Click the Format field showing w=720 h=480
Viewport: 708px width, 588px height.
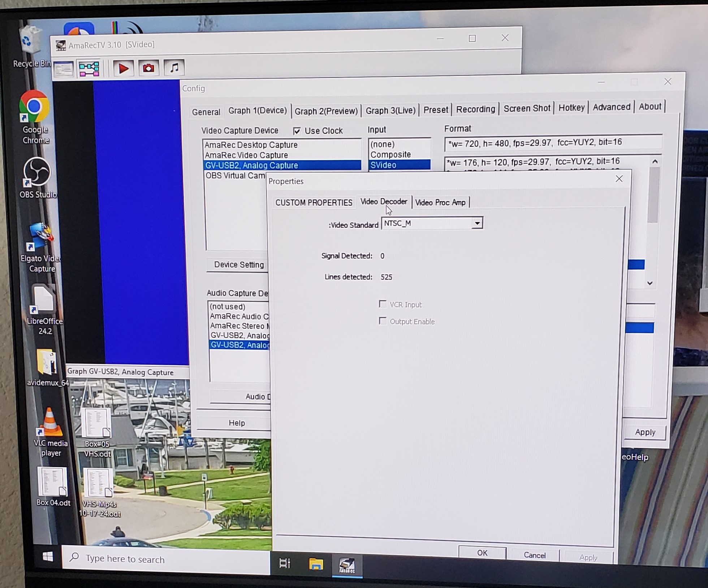(x=553, y=143)
